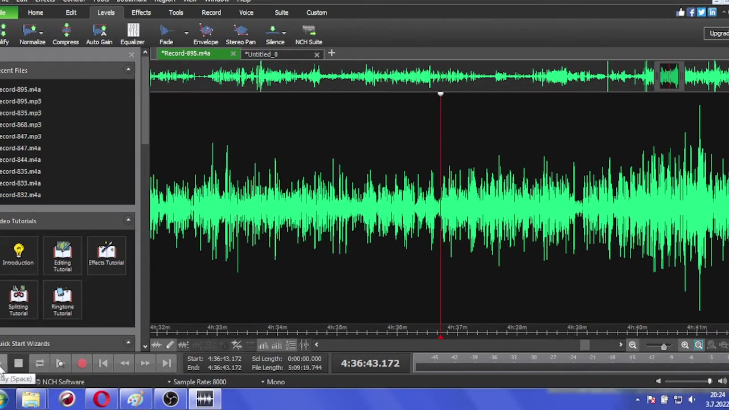Select the pencil edit tool
The width and height of the screenshot is (729, 410).
coord(170,345)
